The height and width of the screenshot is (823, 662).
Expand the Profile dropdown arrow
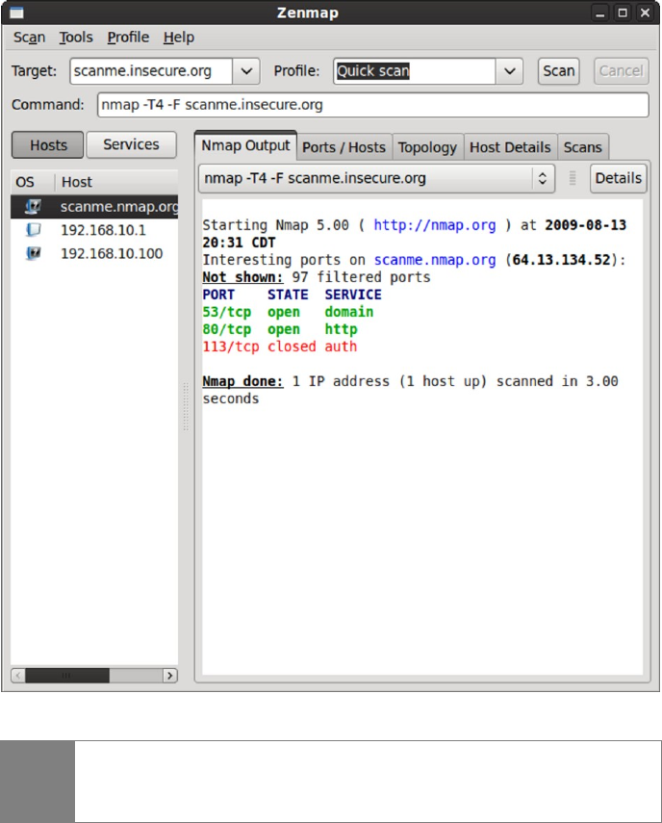pyautogui.click(x=509, y=71)
